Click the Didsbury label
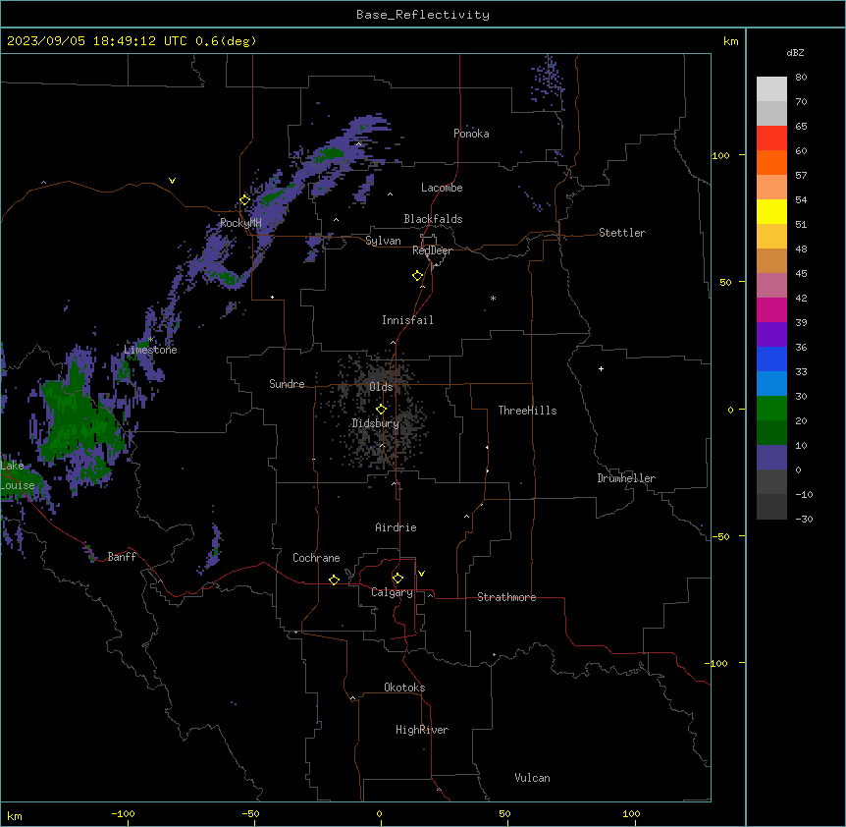Image resolution: width=846 pixels, height=827 pixels. tap(376, 423)
